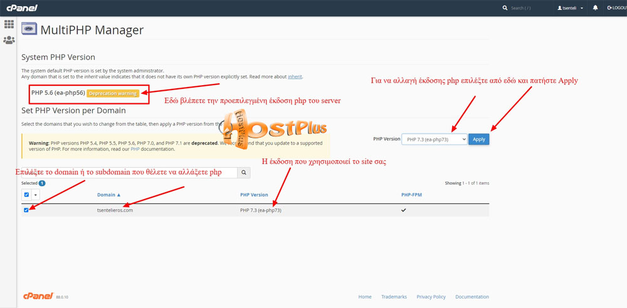
Task: Open the tsenteli user account menu
Action: pos(570,8)
